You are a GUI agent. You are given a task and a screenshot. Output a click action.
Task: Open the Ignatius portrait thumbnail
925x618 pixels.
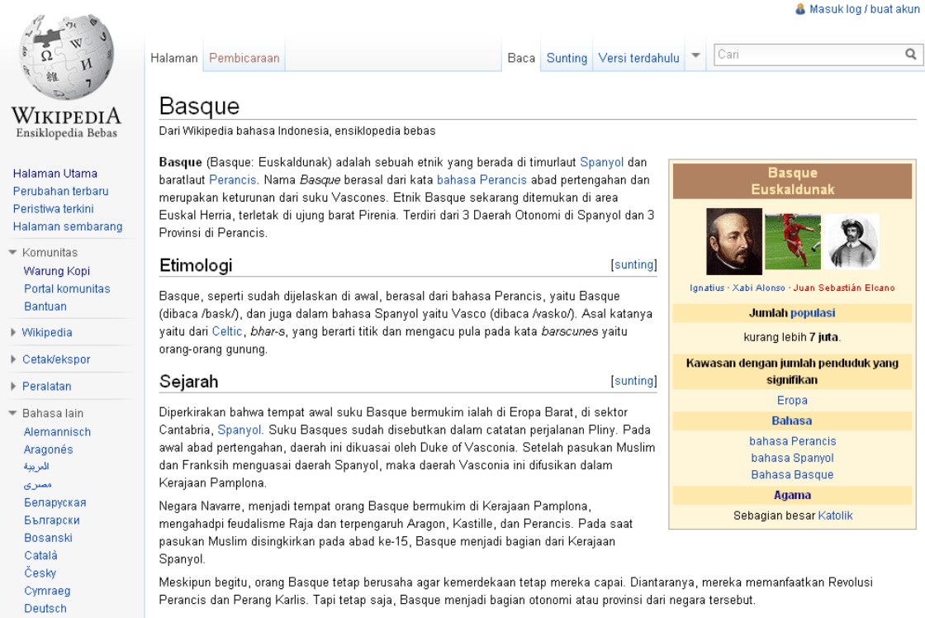(x=734, y=240)
